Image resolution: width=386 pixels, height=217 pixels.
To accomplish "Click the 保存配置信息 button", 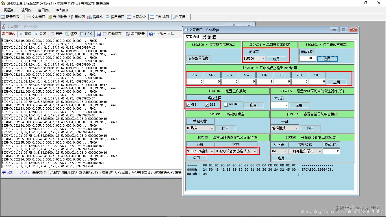I will click(198, 58).
